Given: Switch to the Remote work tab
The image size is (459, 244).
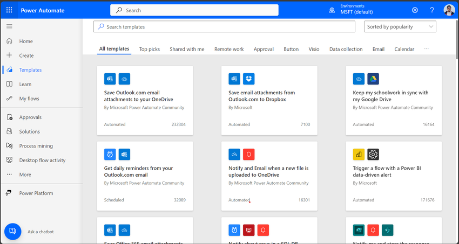Looking at the screenshot, I should [x=229, y=49].
